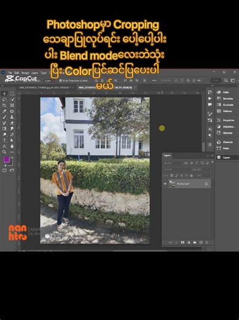Reset default foreground and background colors
The height and width of the screenshot is (320, 239).
5,165
